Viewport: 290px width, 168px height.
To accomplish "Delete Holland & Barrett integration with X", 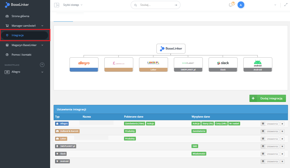I will tap(282, 132).
